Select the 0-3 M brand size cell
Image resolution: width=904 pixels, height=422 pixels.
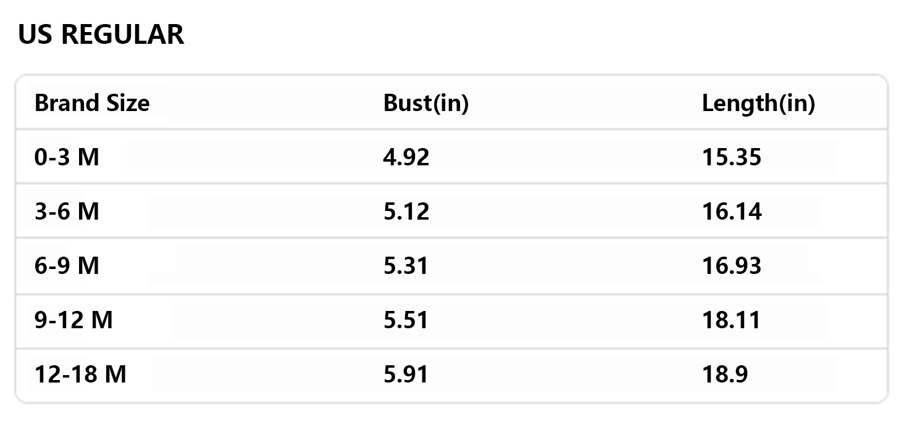pyautogui.click(x=67, y=157)
